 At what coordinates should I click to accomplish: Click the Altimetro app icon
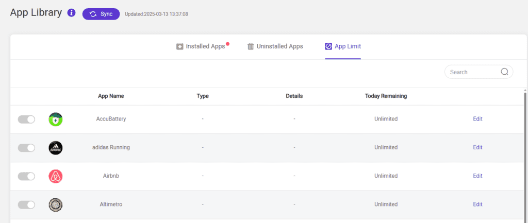56,204
